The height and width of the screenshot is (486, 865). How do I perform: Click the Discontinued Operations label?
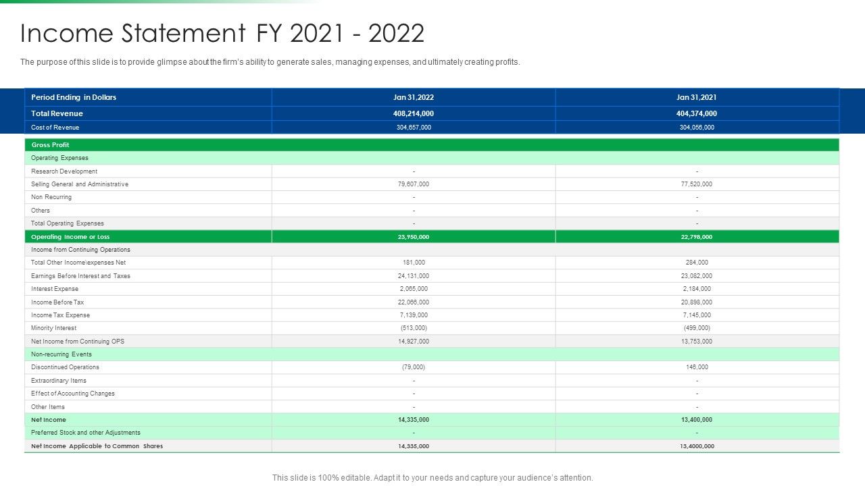(66, 367)
